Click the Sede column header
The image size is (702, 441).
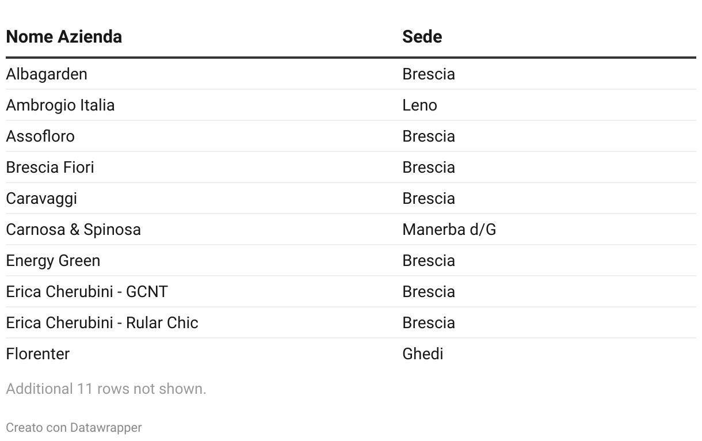pos(422,37)
